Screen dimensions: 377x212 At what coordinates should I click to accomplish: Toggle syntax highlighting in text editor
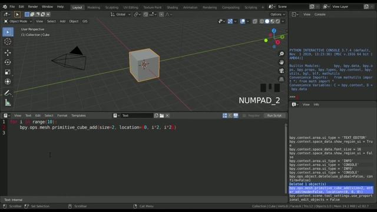[236, 115]
